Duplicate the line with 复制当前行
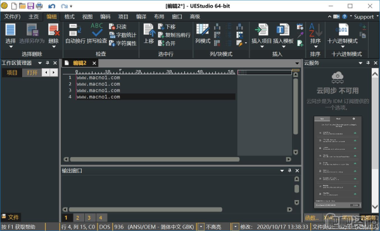The image size is (380, 231). (x=174, y=35)
